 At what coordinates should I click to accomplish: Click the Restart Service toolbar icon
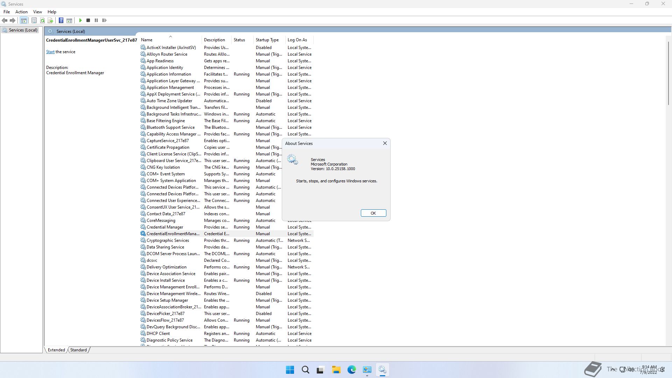[104, 20]
